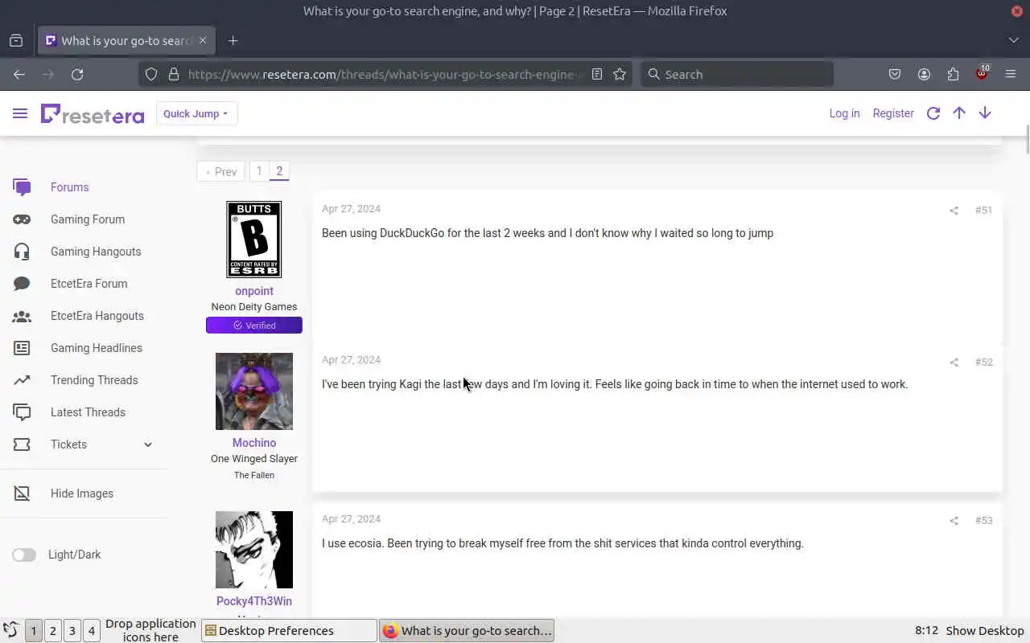Click the Log in link

[844, 113]
